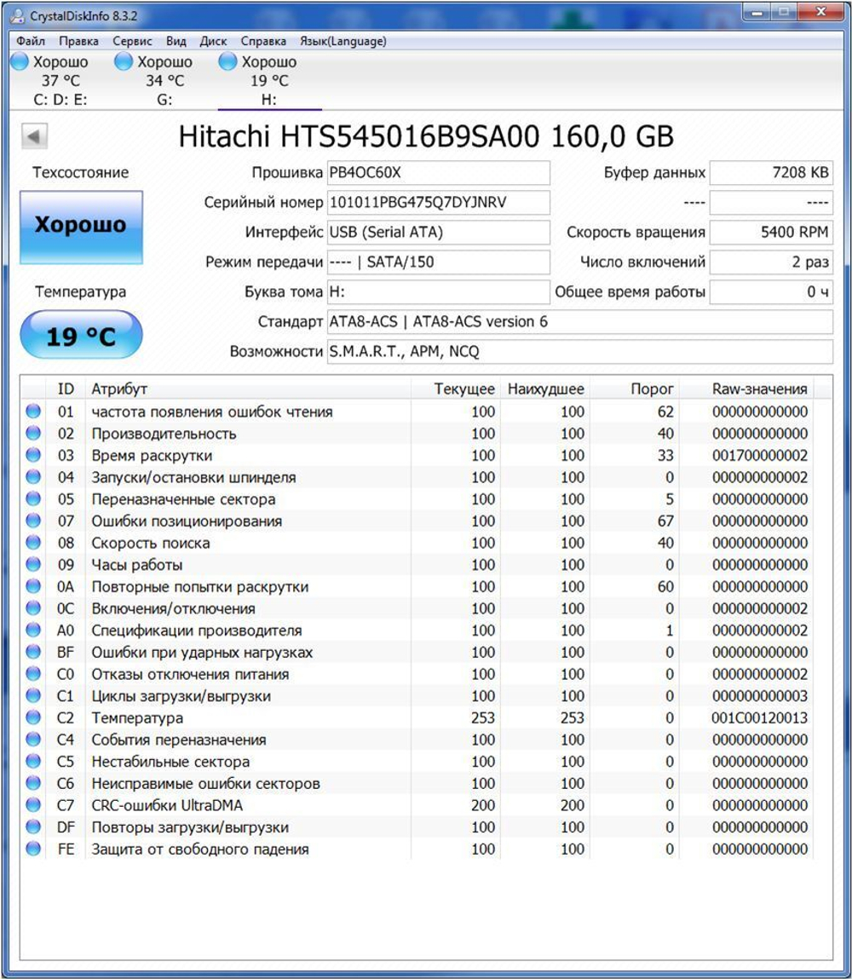This screenshot has width=852, height=979.
Task: Click the blue status icon beside Температура attribute
Action: [x=32, y=718]
